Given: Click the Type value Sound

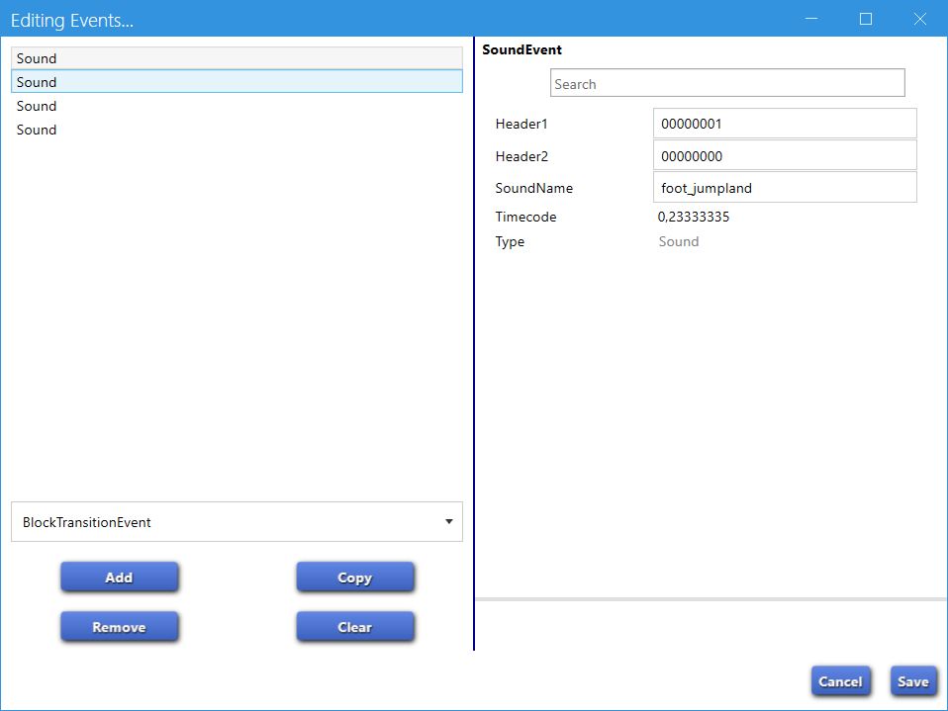Looking at the screenshot, I should tap(679, 241).
